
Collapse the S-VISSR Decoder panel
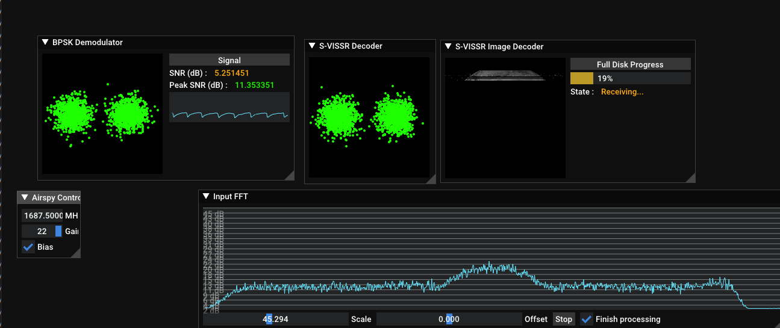click(312, 46)
